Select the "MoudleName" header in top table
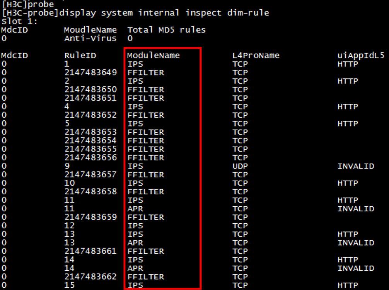This screenshot has height=290, width=389. coord(90,30)
